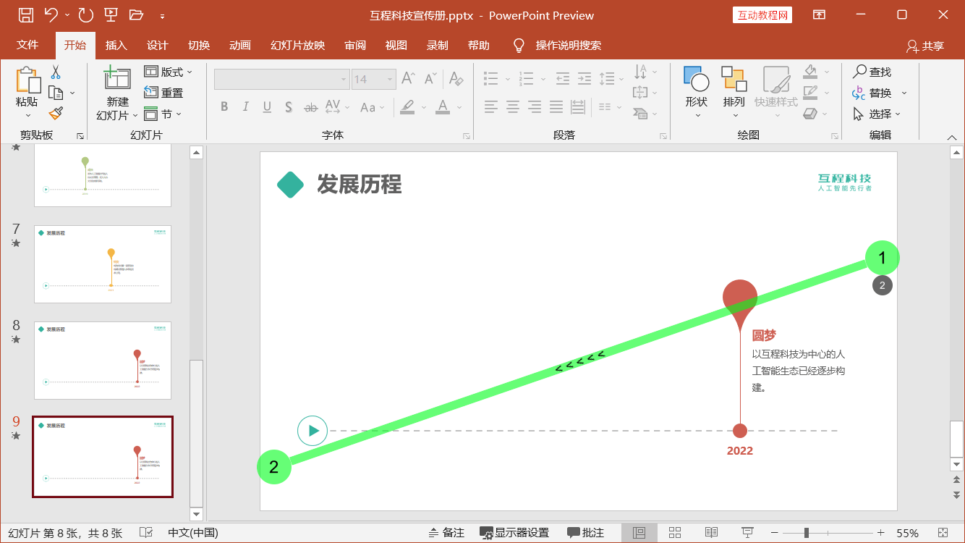
Task: Switch to Slide Sorter view icon
Action: click(675, 533)
